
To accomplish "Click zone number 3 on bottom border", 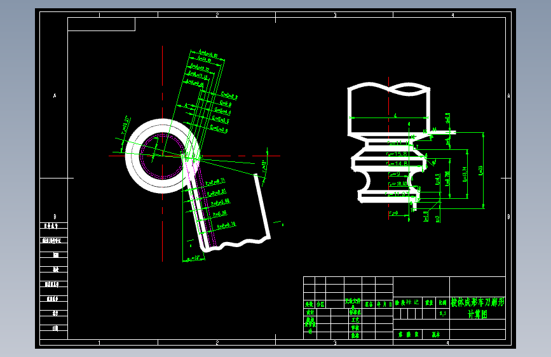I will (335, 342).
